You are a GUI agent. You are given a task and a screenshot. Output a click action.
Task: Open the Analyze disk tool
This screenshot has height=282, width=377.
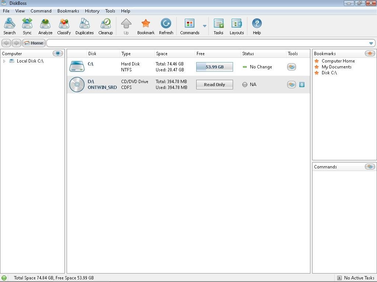45,26
